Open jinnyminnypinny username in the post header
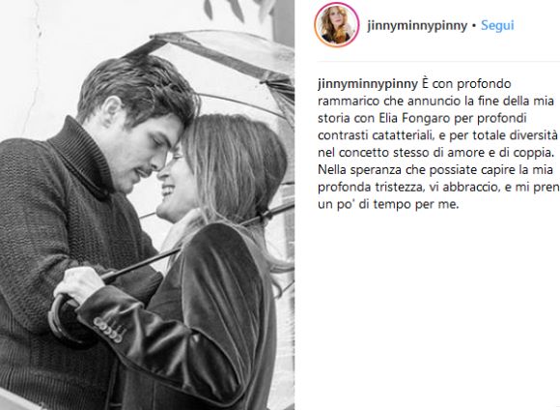 pos(417,26)
